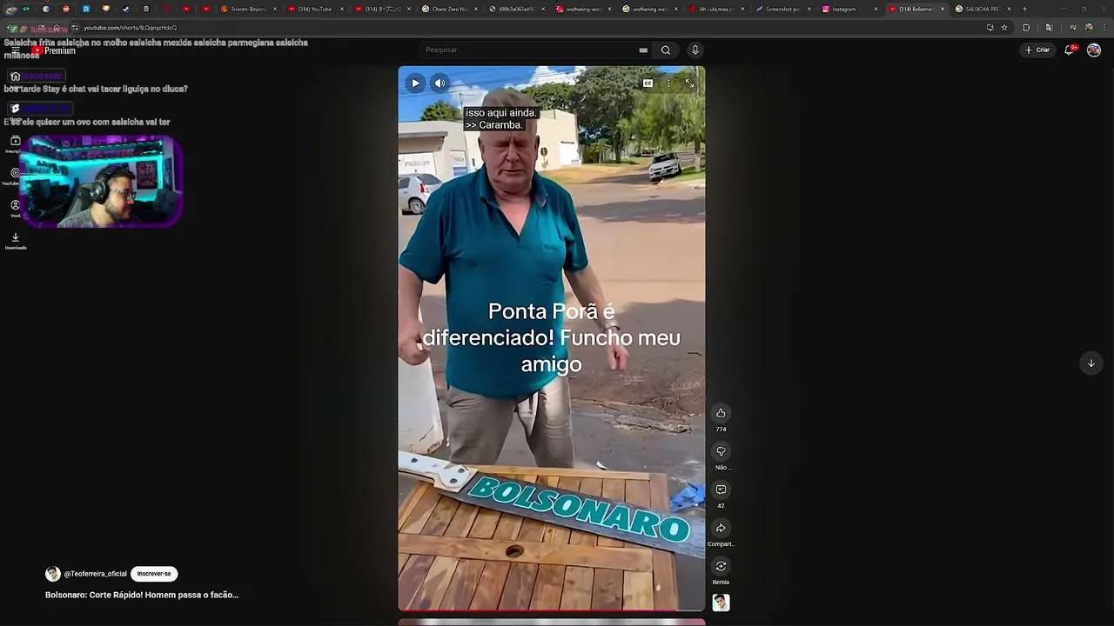Viewport: 1114px width, 626px height.
Task: Dislike this Short
Action: tap(721, 451)
